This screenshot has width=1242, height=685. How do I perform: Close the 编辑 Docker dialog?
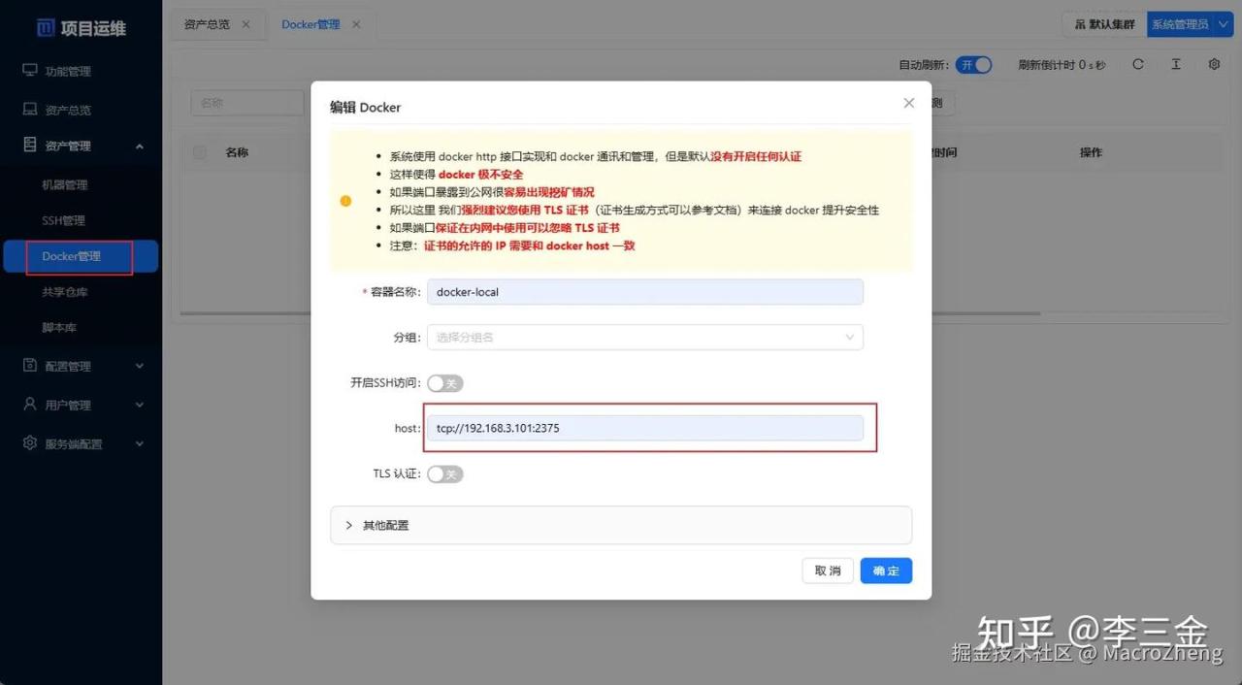coord(909,103)
